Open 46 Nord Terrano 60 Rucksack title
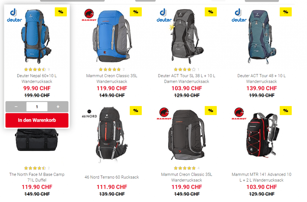Viewport: 307px width, 202px height. 112,177
